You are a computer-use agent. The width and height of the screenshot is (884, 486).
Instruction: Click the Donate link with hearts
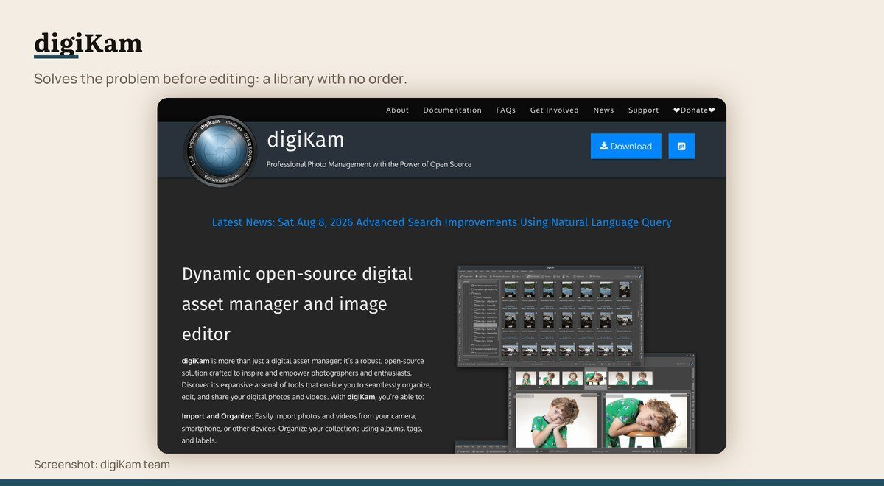(694, 110)
